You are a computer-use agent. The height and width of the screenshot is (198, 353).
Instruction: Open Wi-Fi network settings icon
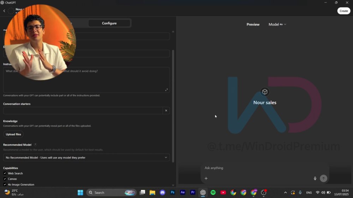coord(317,193)
